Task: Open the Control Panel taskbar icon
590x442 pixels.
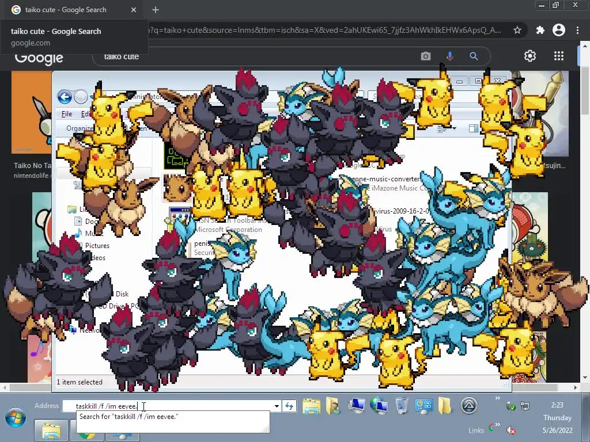Action: pyautogui.click(x=423, y=406)
